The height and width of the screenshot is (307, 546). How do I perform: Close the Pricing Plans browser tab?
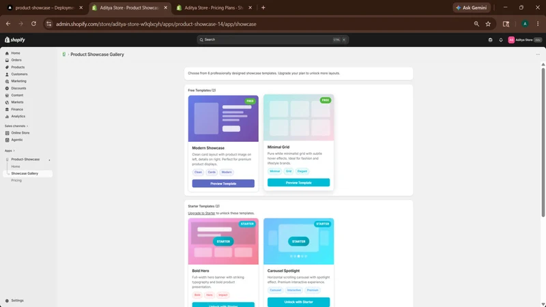coord(250,8)
